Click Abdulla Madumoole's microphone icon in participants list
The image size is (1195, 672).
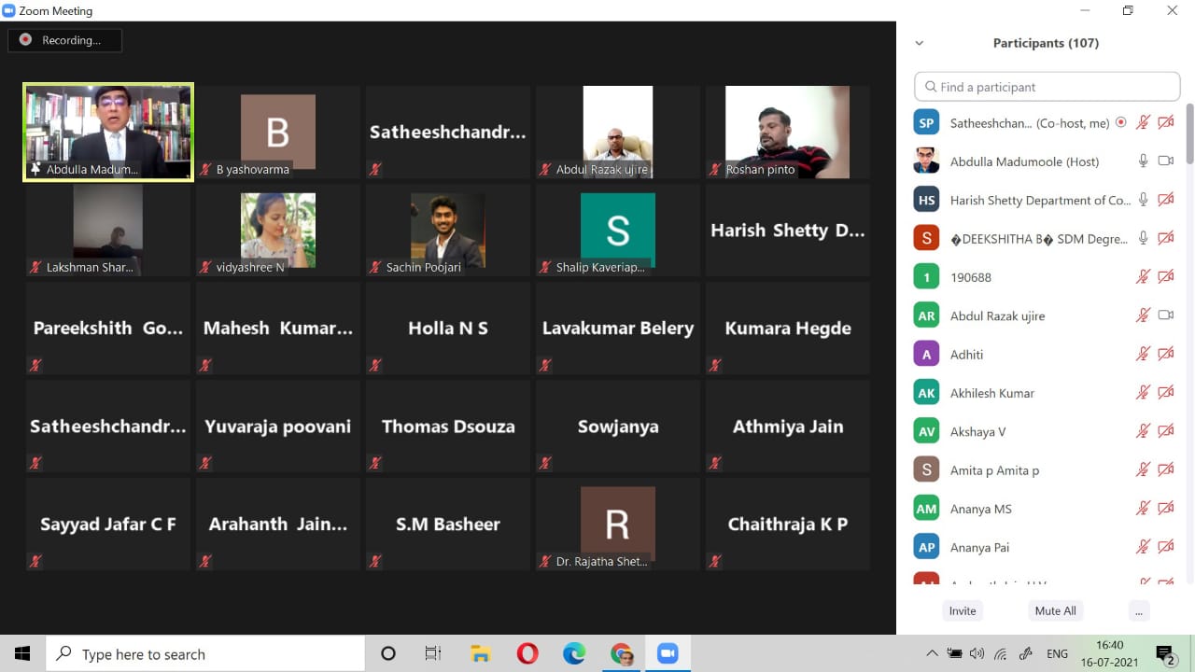[x=1143, y=161]
